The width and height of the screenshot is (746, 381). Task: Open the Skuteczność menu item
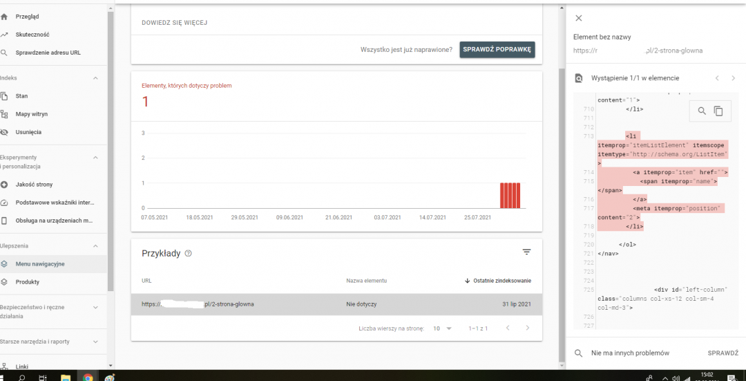point(32,35)
